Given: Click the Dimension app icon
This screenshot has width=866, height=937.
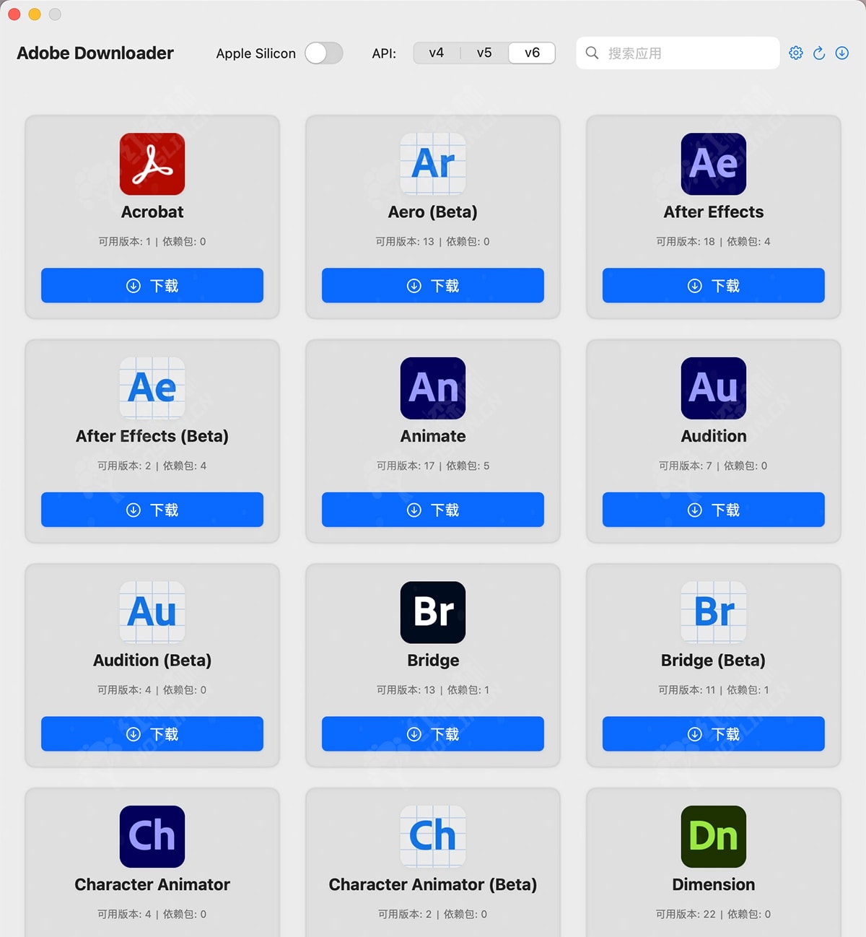Looking at the screenshot, I should [714, 837].
